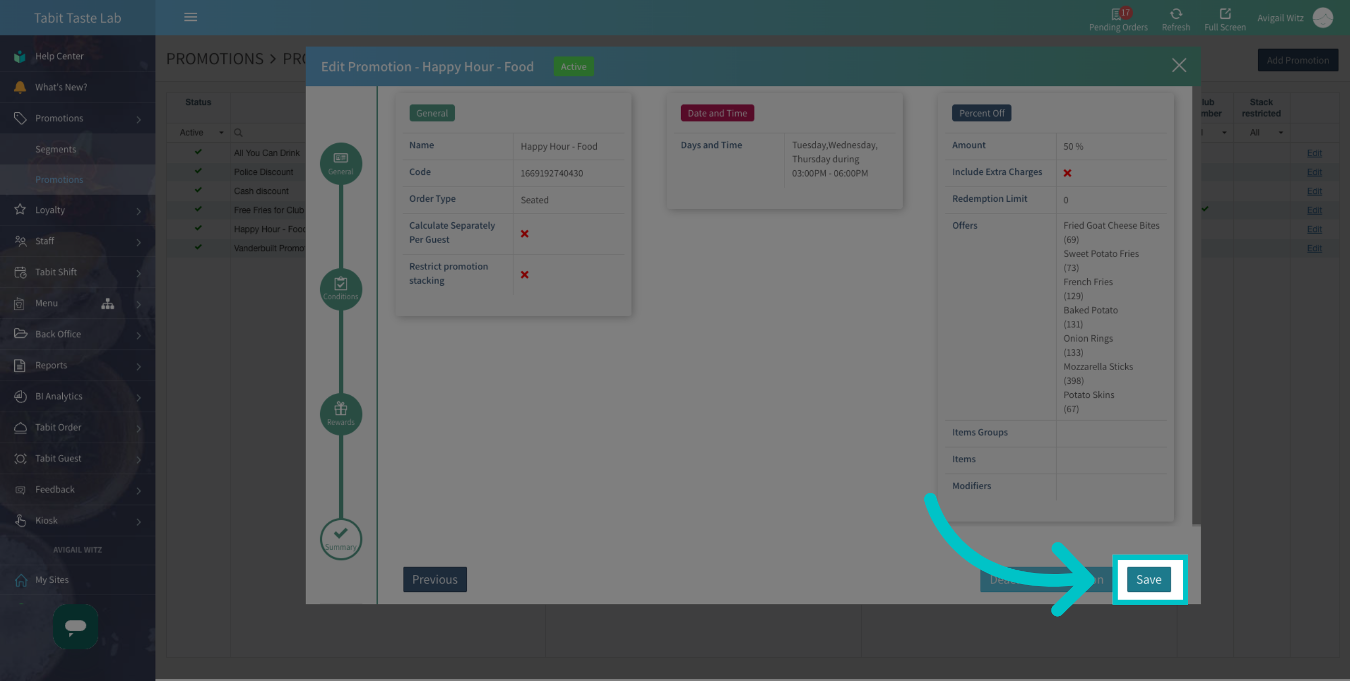Click the search icon in promotions table
The width and height of the screenshot is (1350, 681).
click(238, 133)
